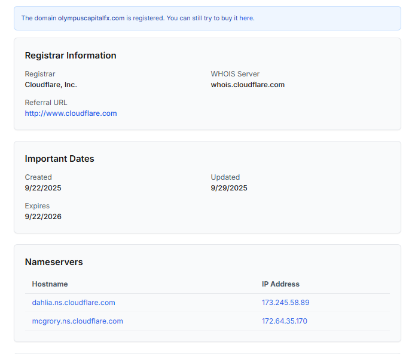The image size is (409, 354).
Task: Click the Hostname column header
Action: (50, 284)
